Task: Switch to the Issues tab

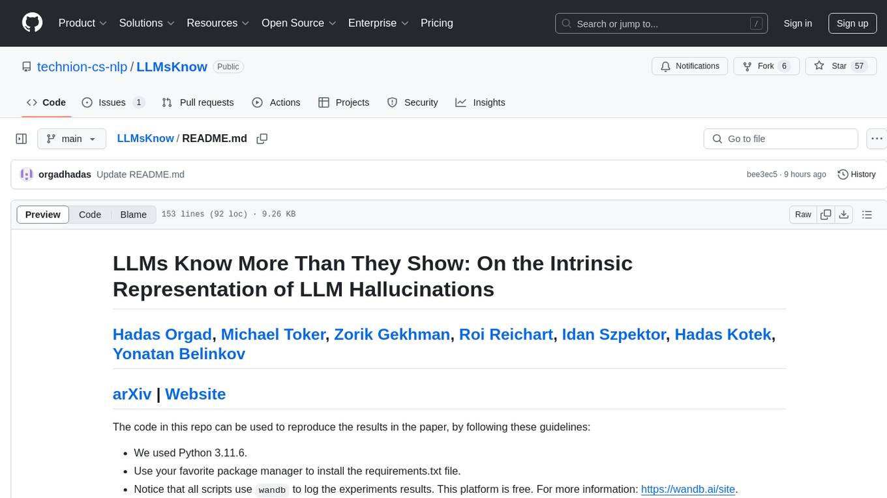Action: [113, 102]
